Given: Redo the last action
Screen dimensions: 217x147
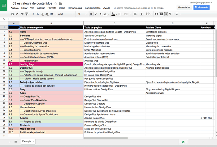Looking at the screenshot, I should [22, 14].
